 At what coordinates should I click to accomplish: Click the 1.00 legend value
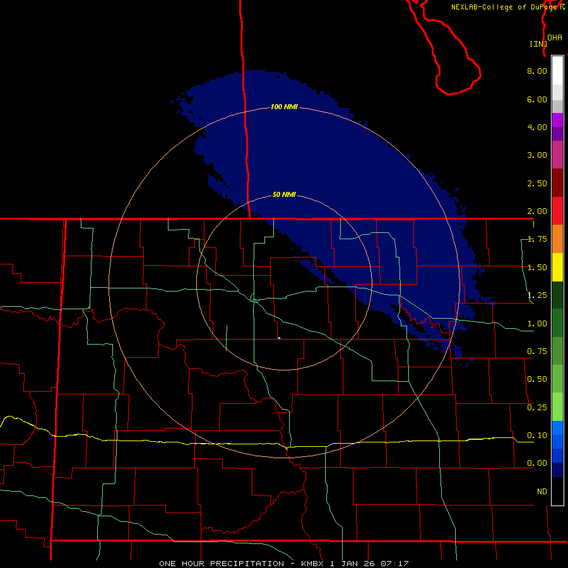[537, 324]
